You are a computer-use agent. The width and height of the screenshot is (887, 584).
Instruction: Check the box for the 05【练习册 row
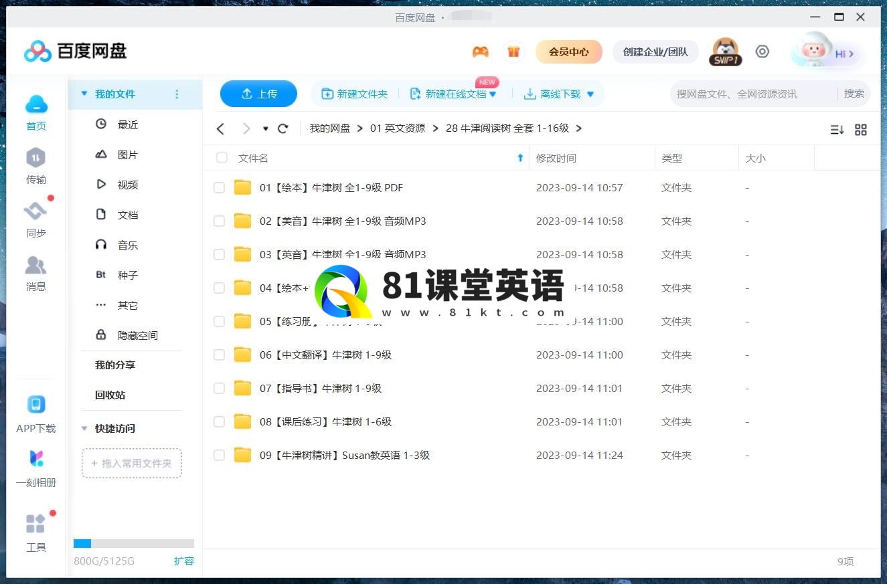tap(219, 322)
